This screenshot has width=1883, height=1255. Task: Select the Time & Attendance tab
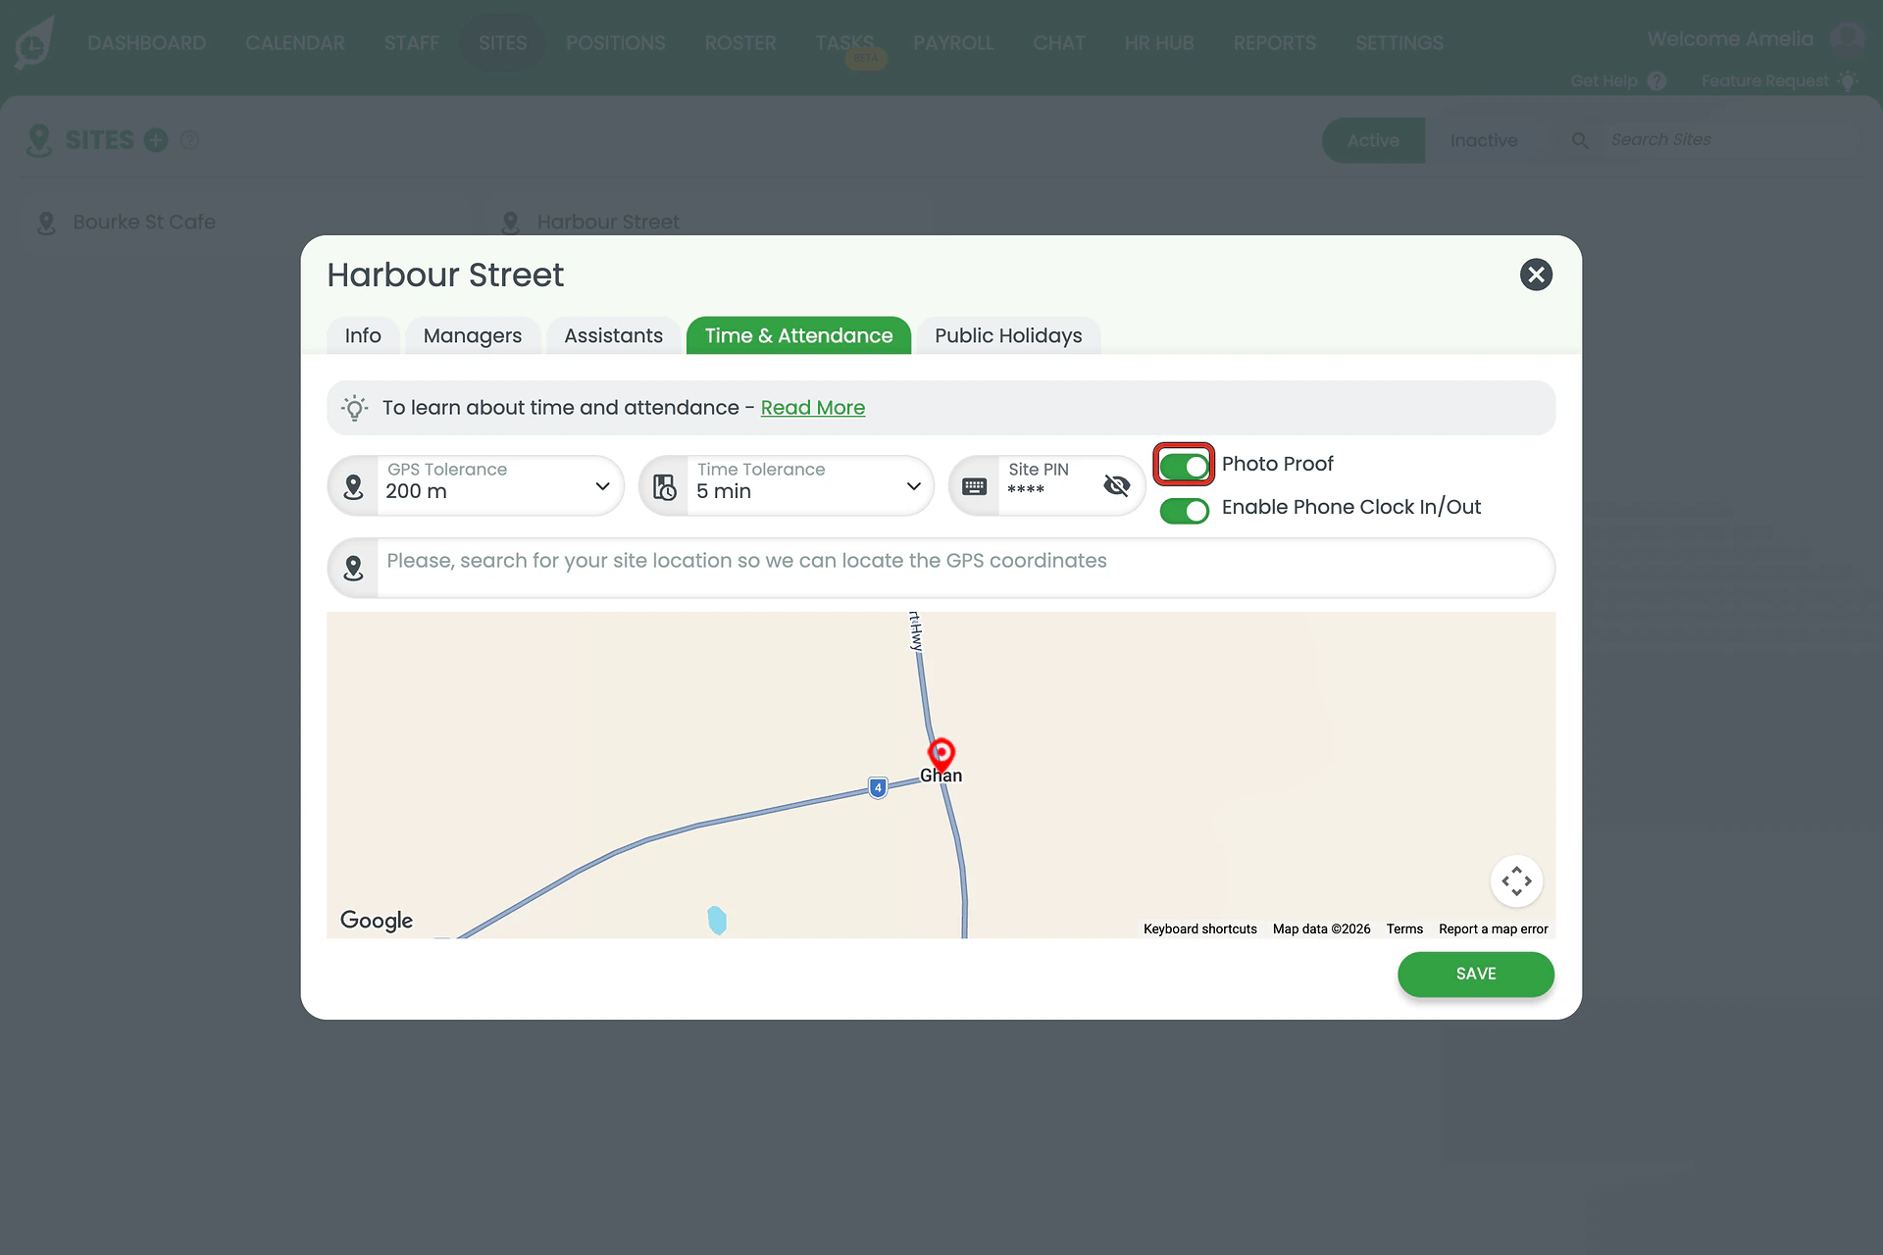tap(798, 336)
